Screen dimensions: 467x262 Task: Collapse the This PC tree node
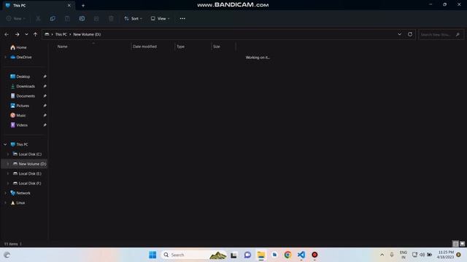point(5,144)
